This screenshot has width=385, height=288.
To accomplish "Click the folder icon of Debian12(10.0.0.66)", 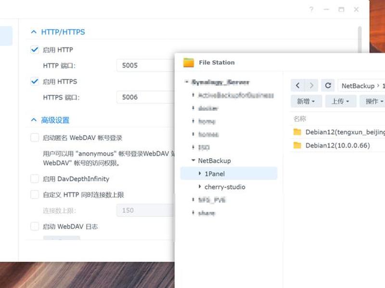I will click(x=297, y=145).
